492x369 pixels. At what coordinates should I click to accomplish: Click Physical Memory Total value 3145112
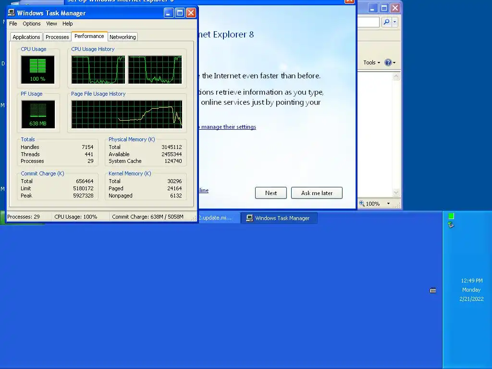pos(172,147)
